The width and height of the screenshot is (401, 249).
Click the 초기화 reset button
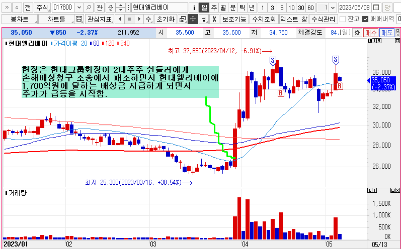pos(166,19)
